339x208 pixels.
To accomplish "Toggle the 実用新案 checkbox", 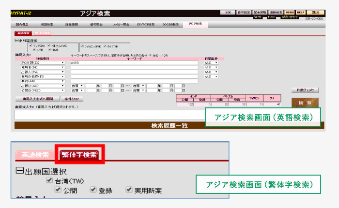I will 129,190.
